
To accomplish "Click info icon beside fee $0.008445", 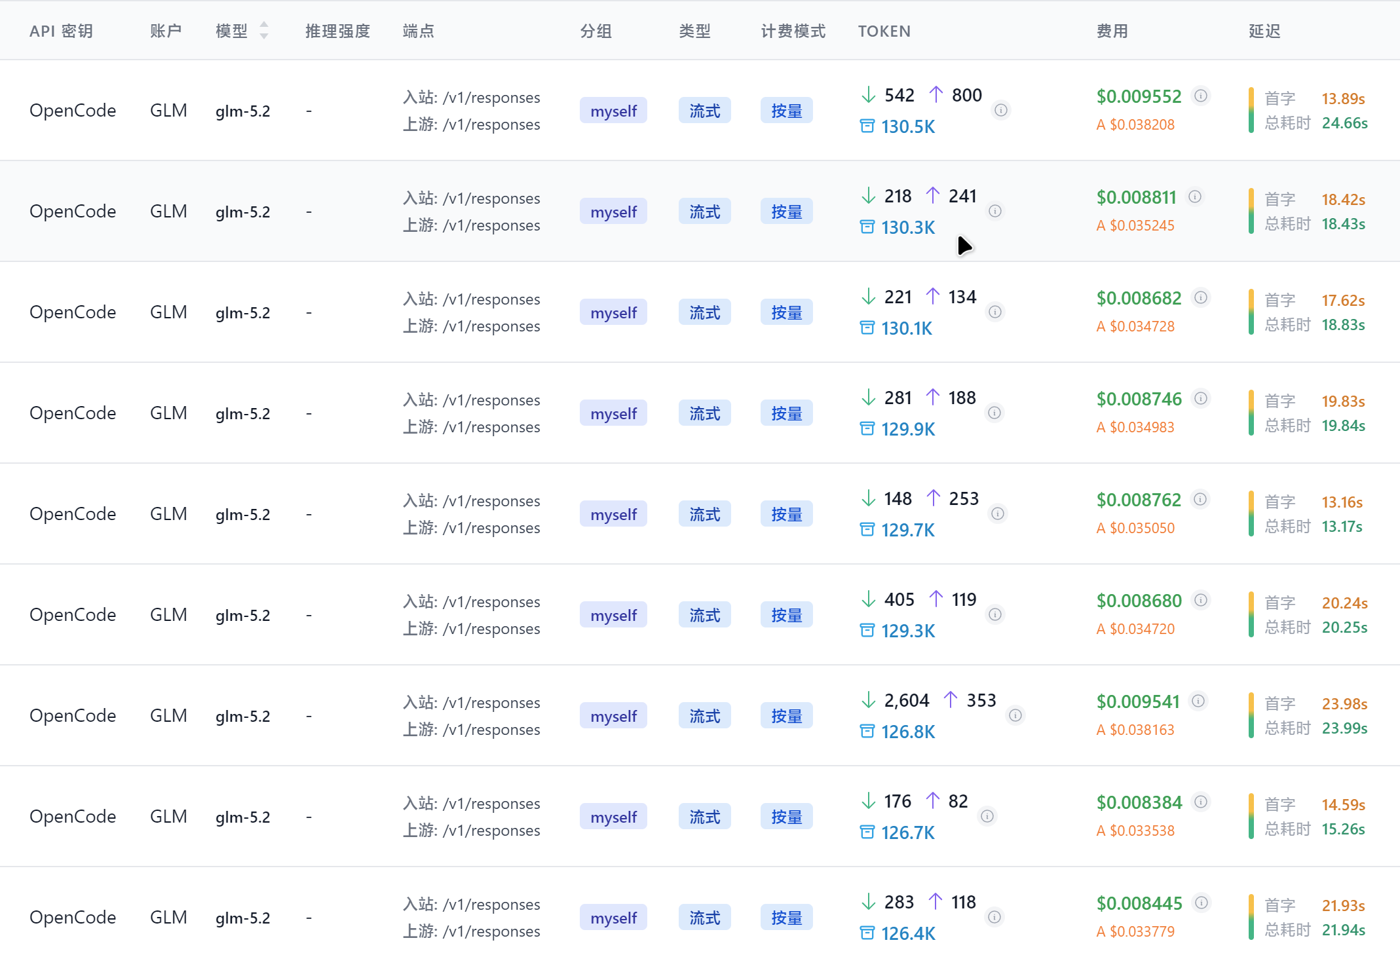I will pos(1201,903).
